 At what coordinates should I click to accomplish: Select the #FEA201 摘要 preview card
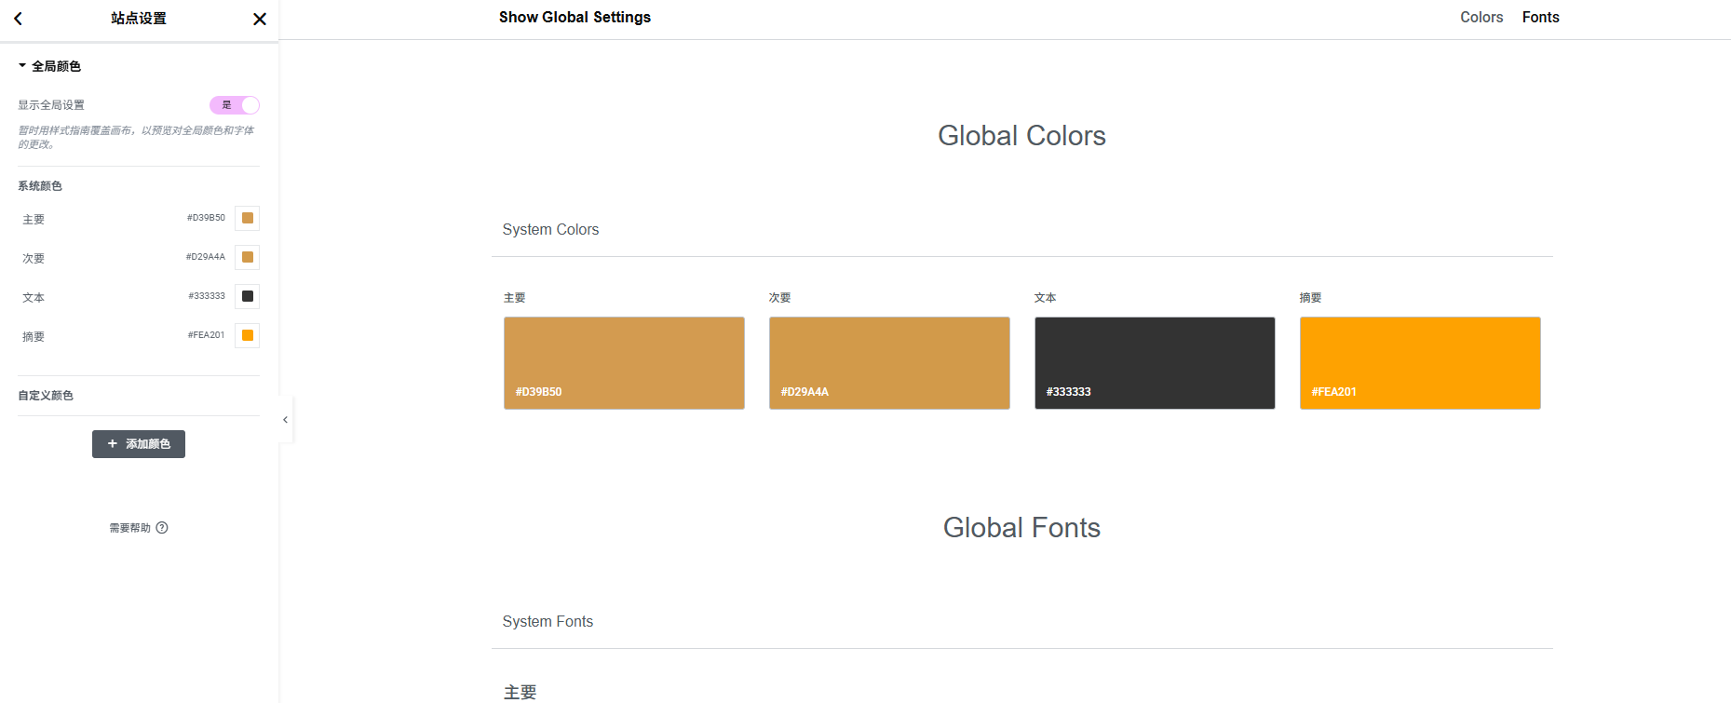coord(1420,363)
